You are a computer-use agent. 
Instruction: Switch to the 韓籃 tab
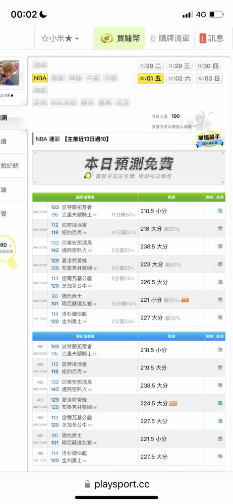(75, 78)
